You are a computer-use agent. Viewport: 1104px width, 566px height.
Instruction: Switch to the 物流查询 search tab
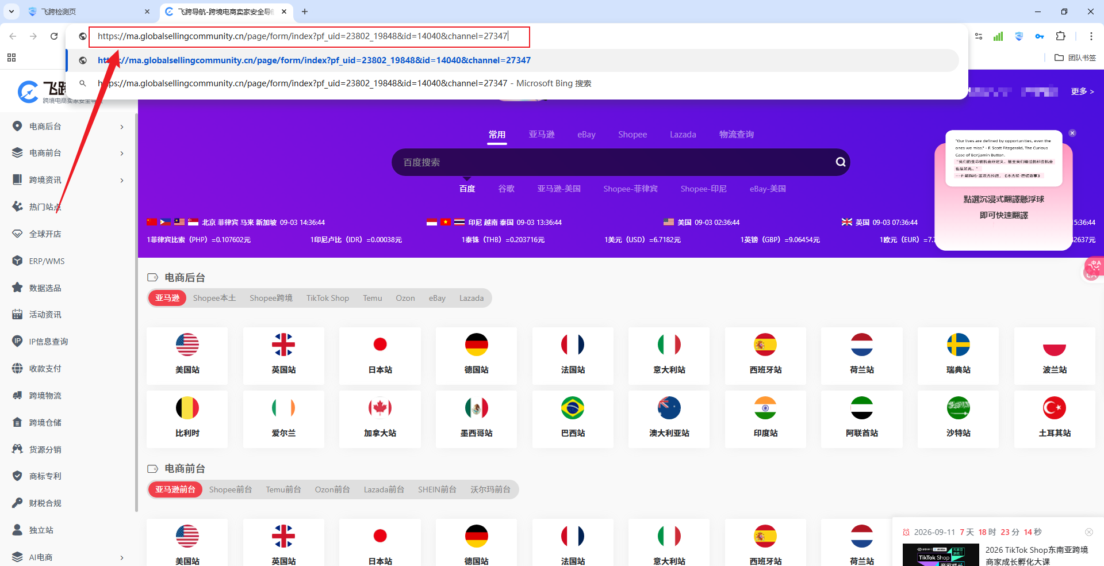click(x=737, y=135)
